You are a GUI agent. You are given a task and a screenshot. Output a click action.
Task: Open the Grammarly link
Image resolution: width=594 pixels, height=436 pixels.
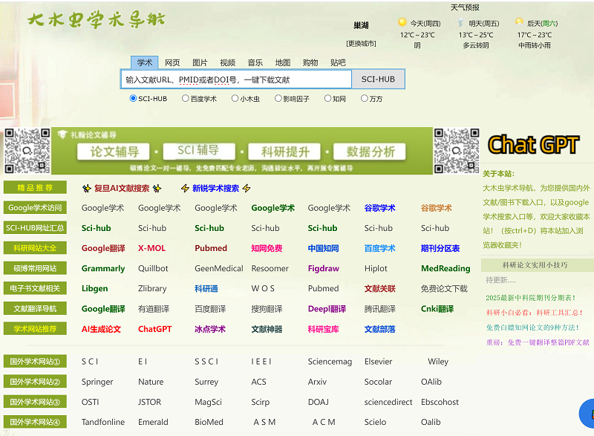(103, 269)
